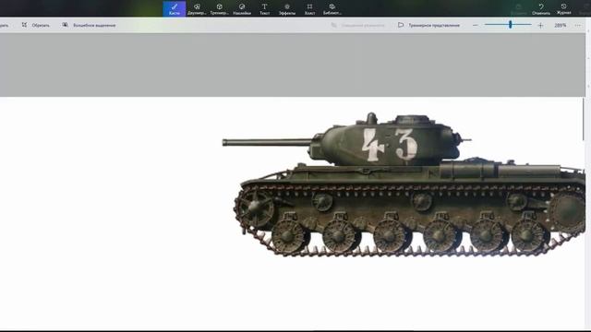Click the zoom slider handle
591x332 pixels.
tap(510, 25)
